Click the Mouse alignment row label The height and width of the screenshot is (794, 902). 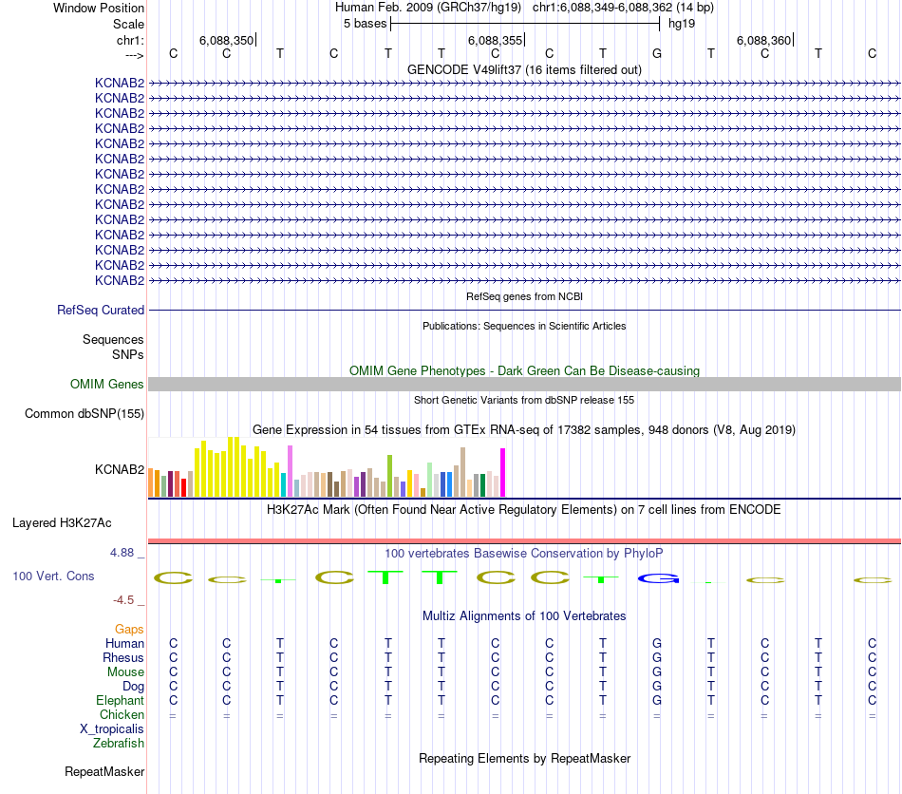125,672
